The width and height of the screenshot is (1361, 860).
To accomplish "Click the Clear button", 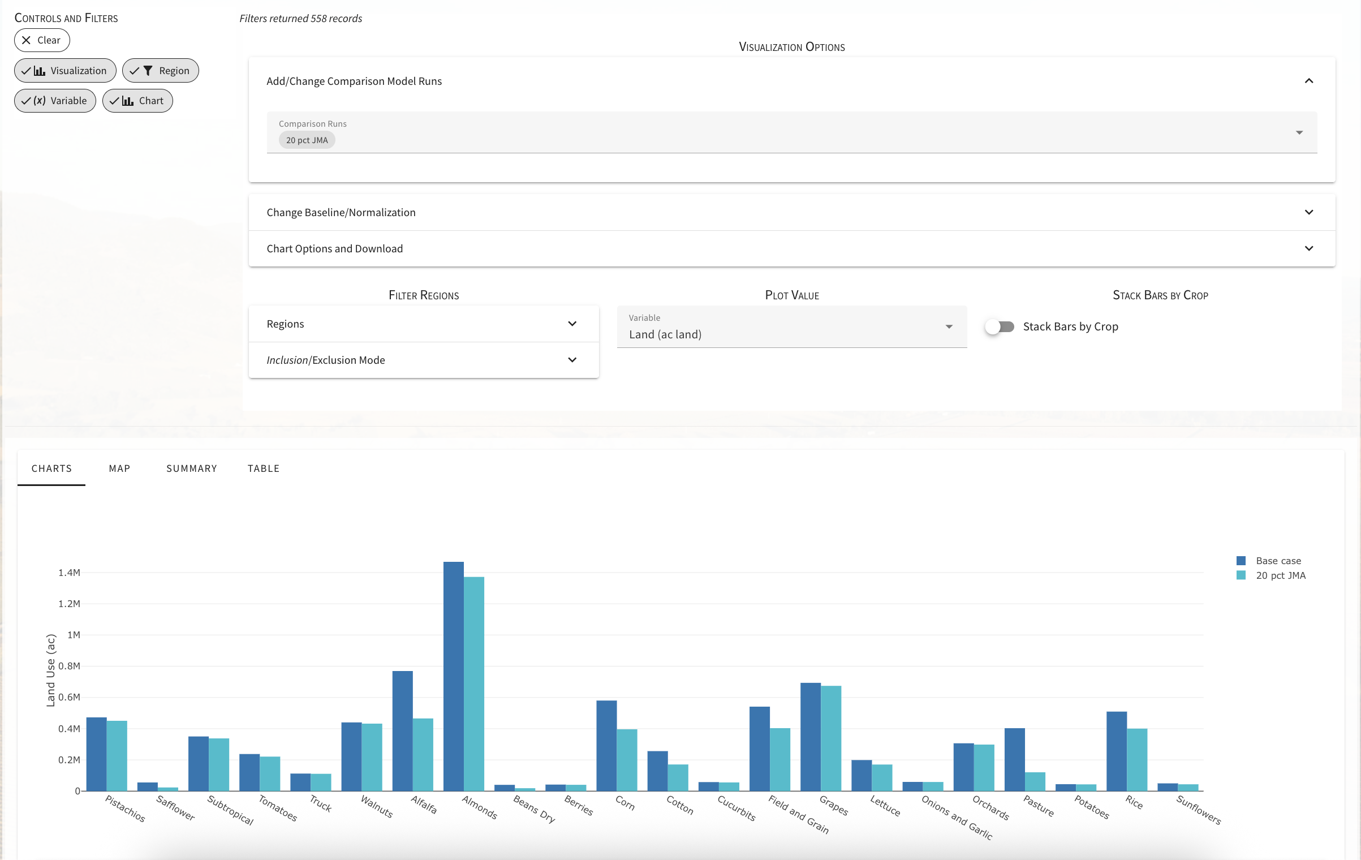I will click(x=42, y=40).
